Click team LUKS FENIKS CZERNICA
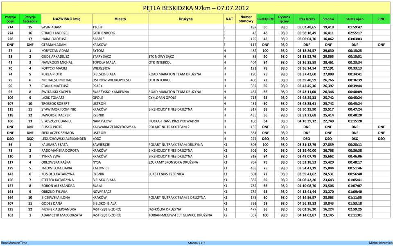Viewport: 393px width, 246px height. pos(167,174)
